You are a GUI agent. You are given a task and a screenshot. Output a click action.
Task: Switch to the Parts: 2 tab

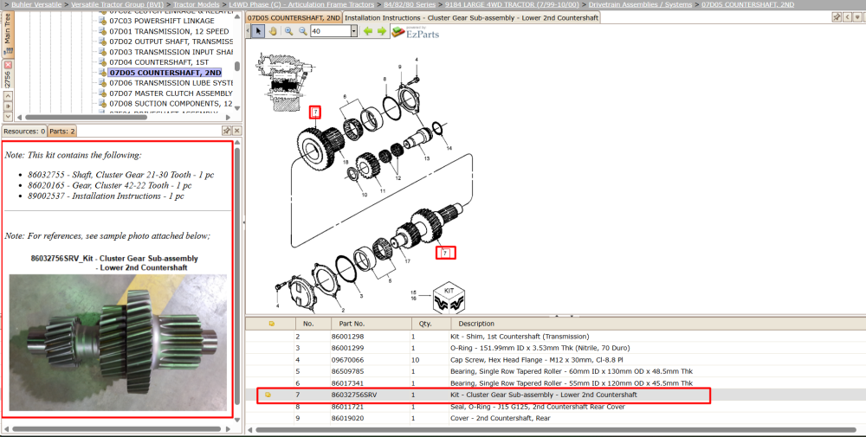pos(61,132)
